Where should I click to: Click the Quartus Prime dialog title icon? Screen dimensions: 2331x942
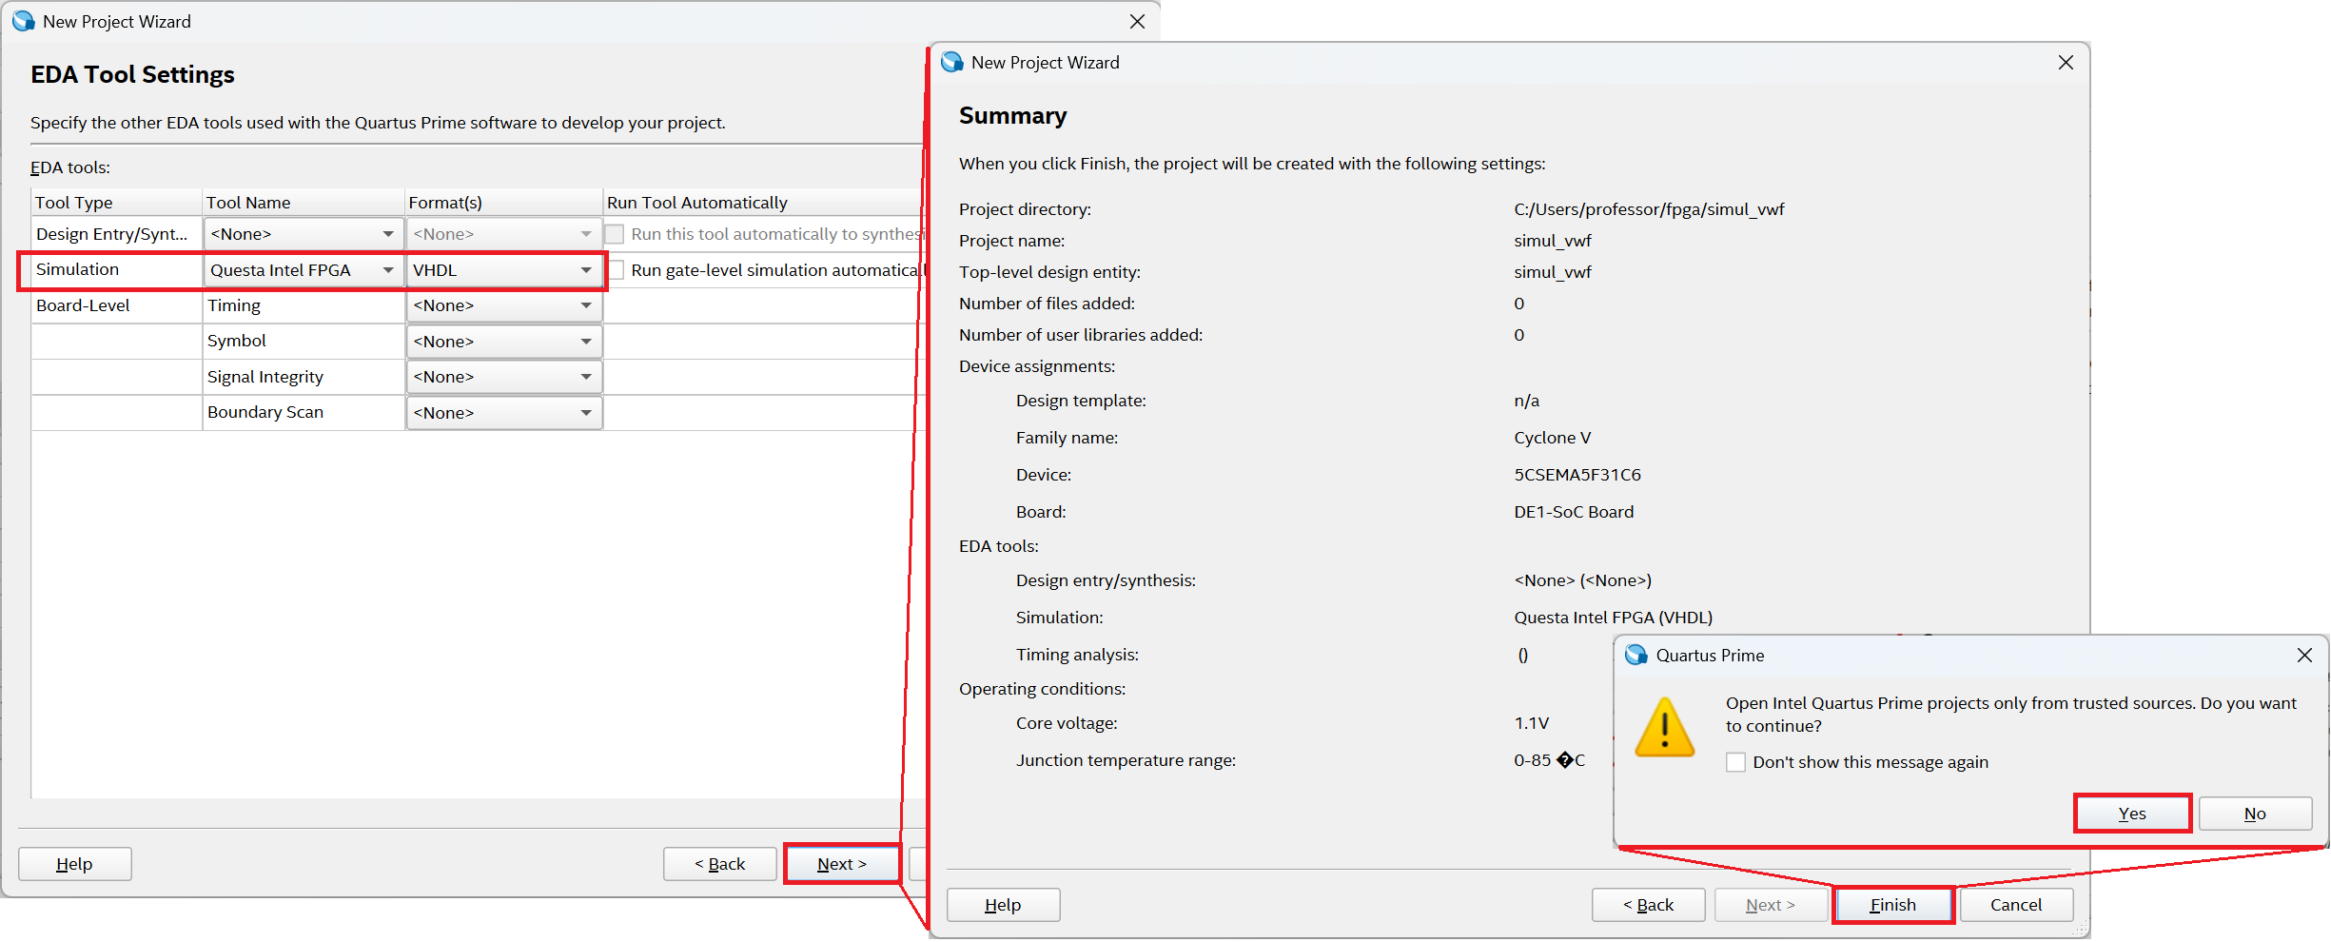1636,656
